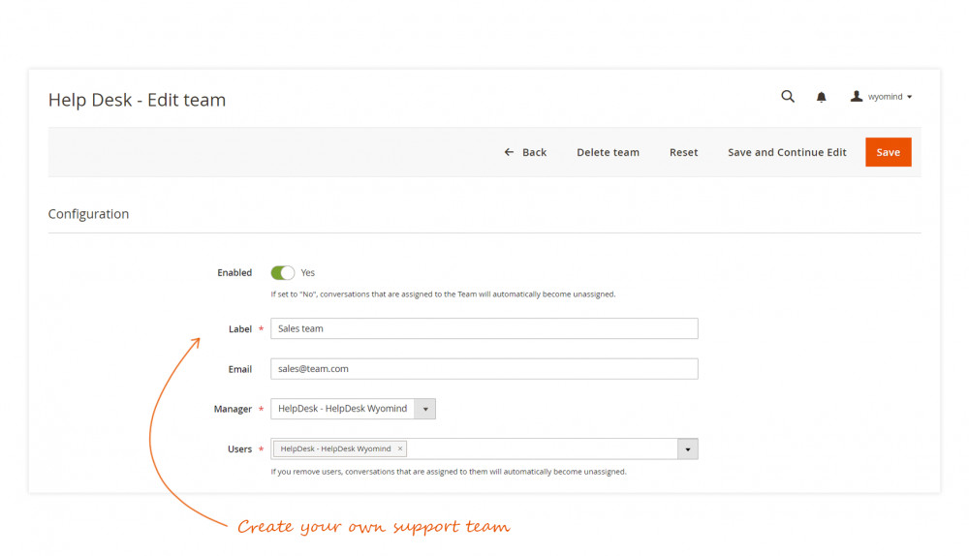Open the Manager dropdown
The height and width of the screenshot is (556, 969).
point(424,409)
